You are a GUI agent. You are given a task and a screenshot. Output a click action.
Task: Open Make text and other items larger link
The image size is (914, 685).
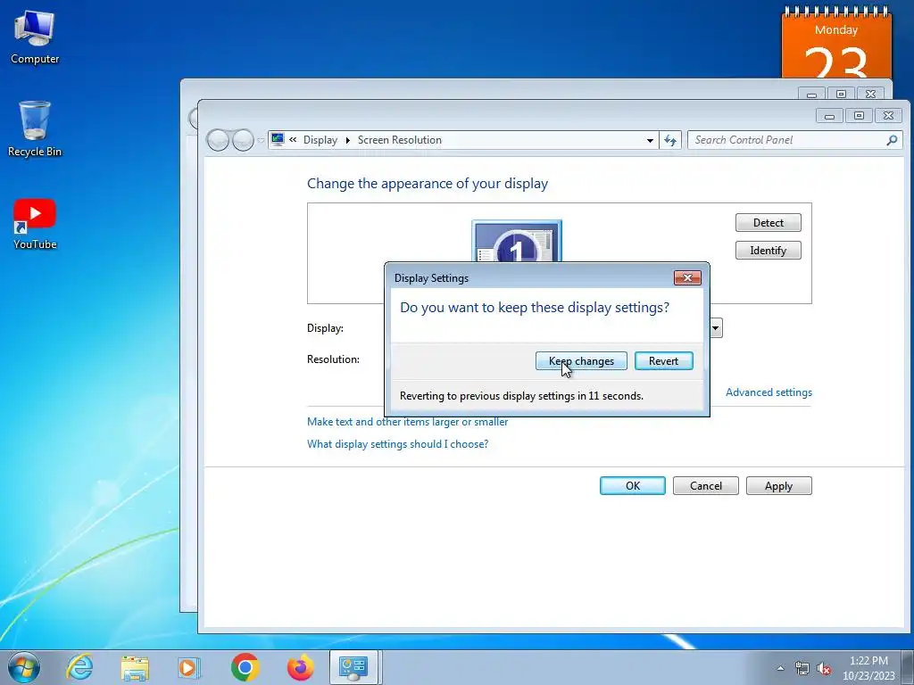coord(407,422)
